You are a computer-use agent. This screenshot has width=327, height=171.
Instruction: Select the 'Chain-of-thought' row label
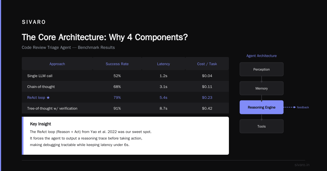click(x=41, y=87)
